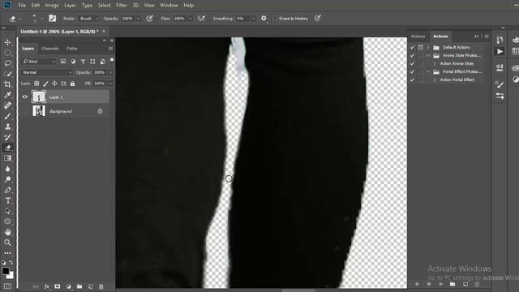Create a new group folder icon

point(79,286)
